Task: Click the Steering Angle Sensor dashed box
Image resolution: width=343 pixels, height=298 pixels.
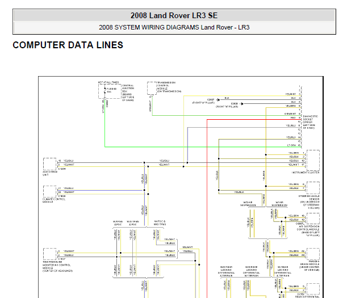Action: (313, 188)
